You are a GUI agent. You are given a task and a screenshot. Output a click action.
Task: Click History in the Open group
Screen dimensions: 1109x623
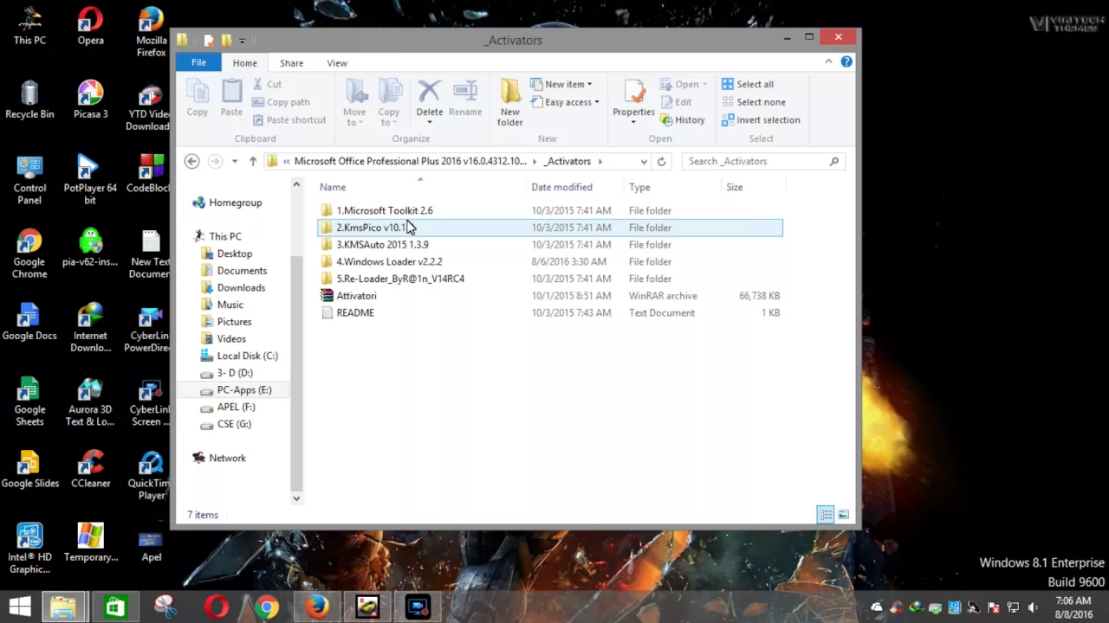tap(683, 120)
